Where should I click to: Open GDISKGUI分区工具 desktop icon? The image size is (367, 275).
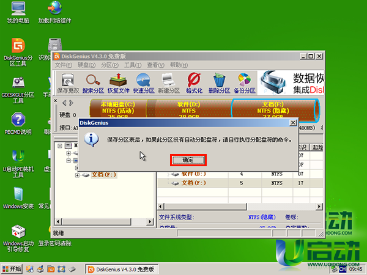(18, 90)
